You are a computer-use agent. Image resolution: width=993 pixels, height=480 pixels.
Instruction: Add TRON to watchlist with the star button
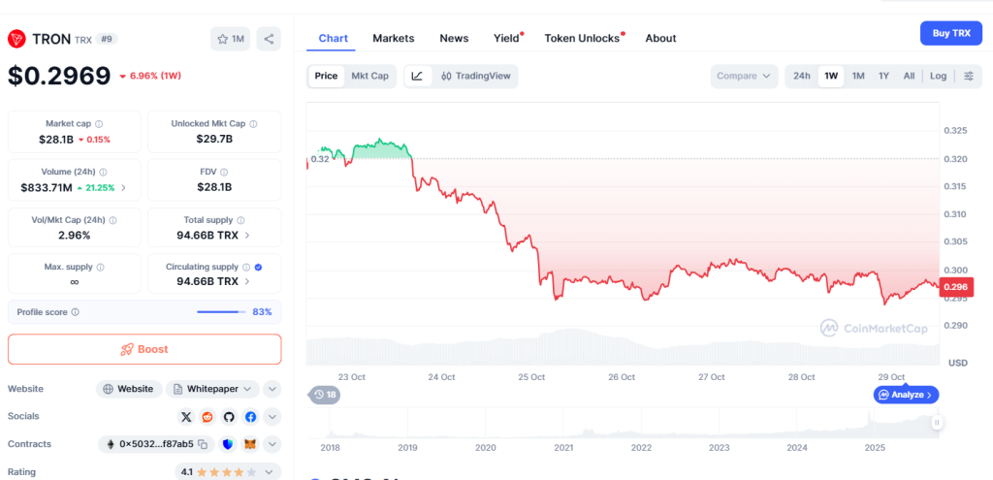pyautogui.click(x=230, y=39)
